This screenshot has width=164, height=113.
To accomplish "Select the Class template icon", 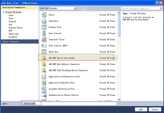I will coord(44,15).
